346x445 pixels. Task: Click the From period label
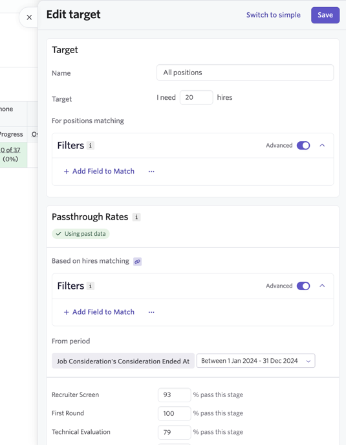tap(71, 341)
